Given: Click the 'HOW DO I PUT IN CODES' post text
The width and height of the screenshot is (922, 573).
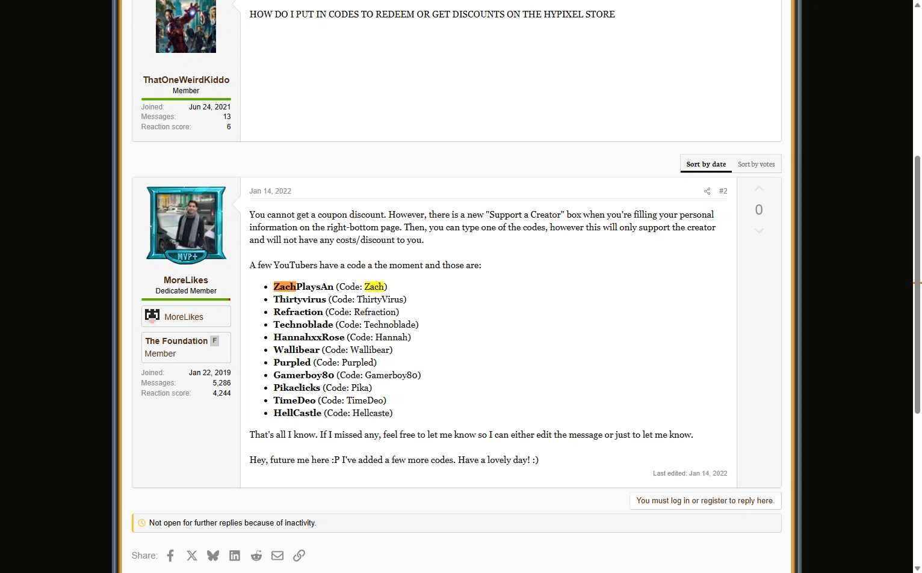Looking at the screenshot, I should click(432, 14).
